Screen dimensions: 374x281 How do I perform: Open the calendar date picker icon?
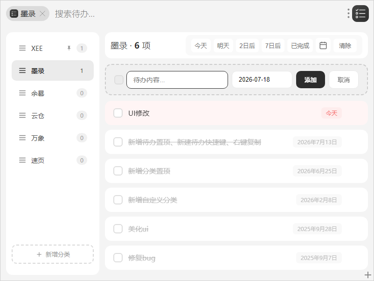(x=323, y=45)
